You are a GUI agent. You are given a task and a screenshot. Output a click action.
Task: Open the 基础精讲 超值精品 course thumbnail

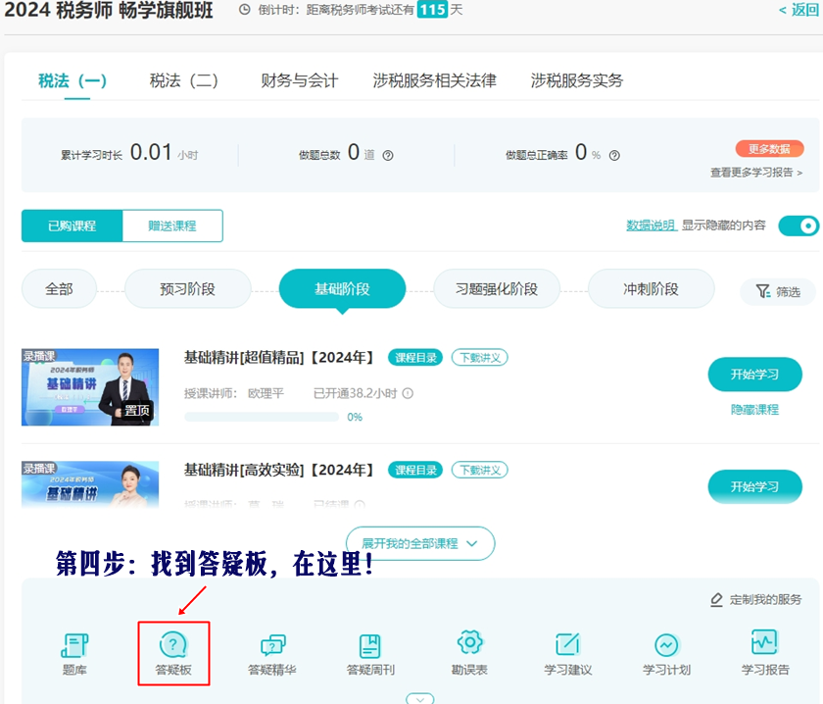tap(90, 386)
